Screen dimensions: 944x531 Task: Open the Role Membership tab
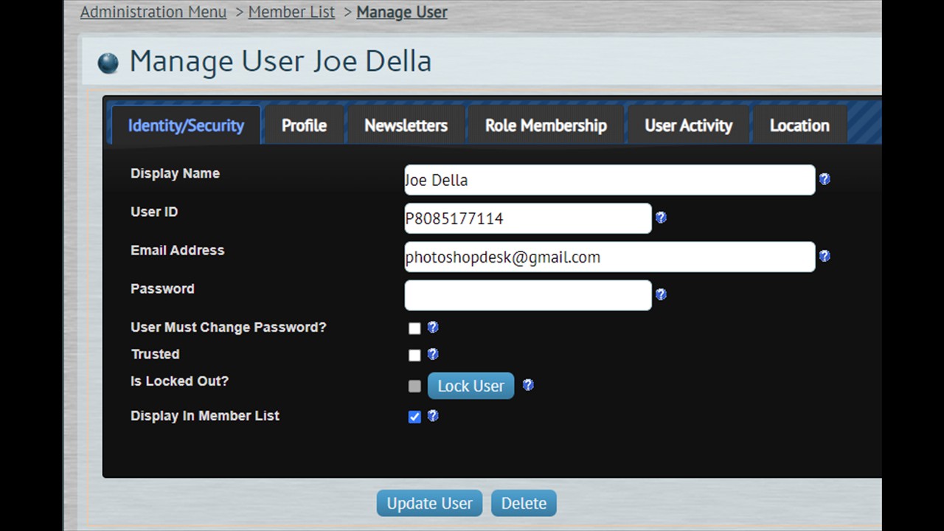pos(546,125)
